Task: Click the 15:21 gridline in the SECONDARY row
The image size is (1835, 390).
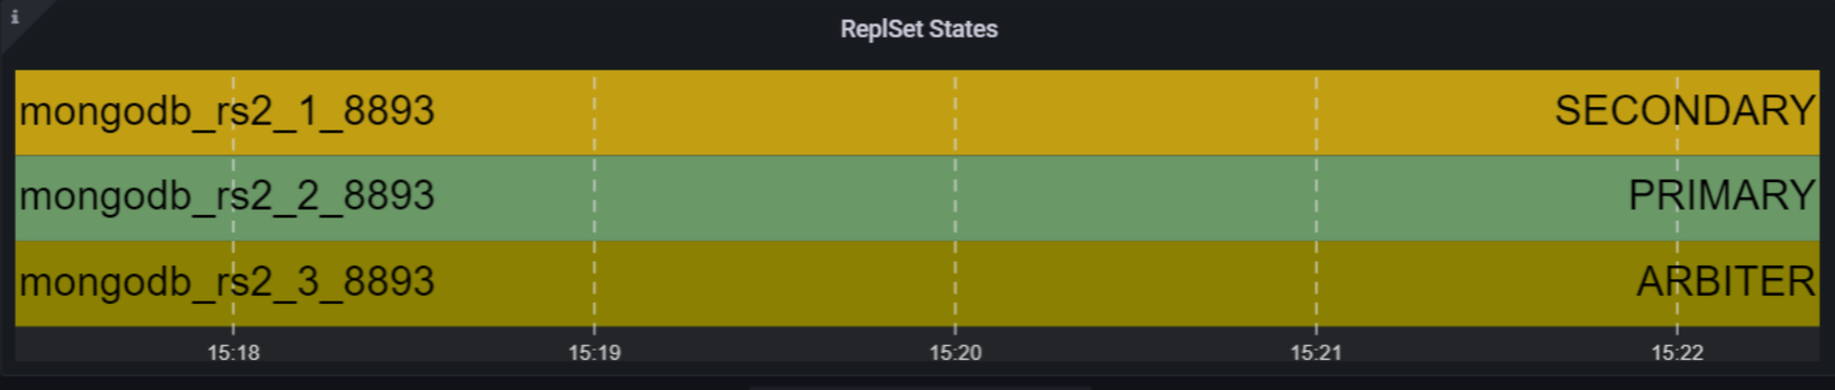Action: 1316,113
